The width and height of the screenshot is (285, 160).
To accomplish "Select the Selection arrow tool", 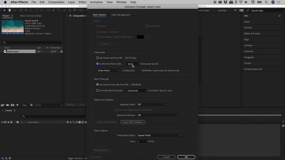I will pyautogui.click(x=4, y=10).
